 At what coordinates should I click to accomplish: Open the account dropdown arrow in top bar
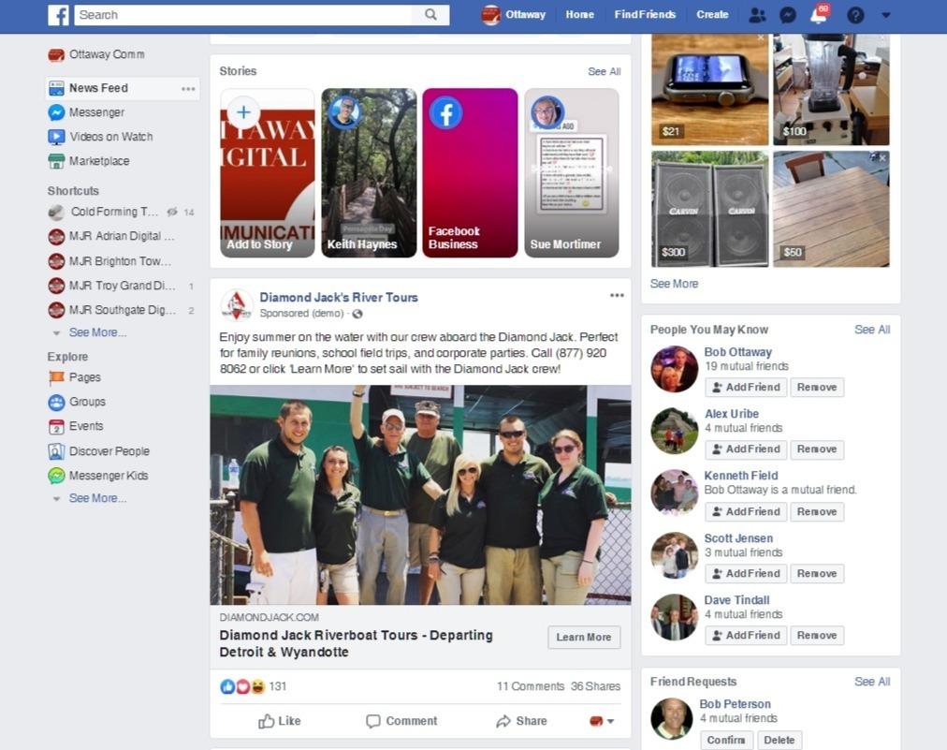coord(885,14)
